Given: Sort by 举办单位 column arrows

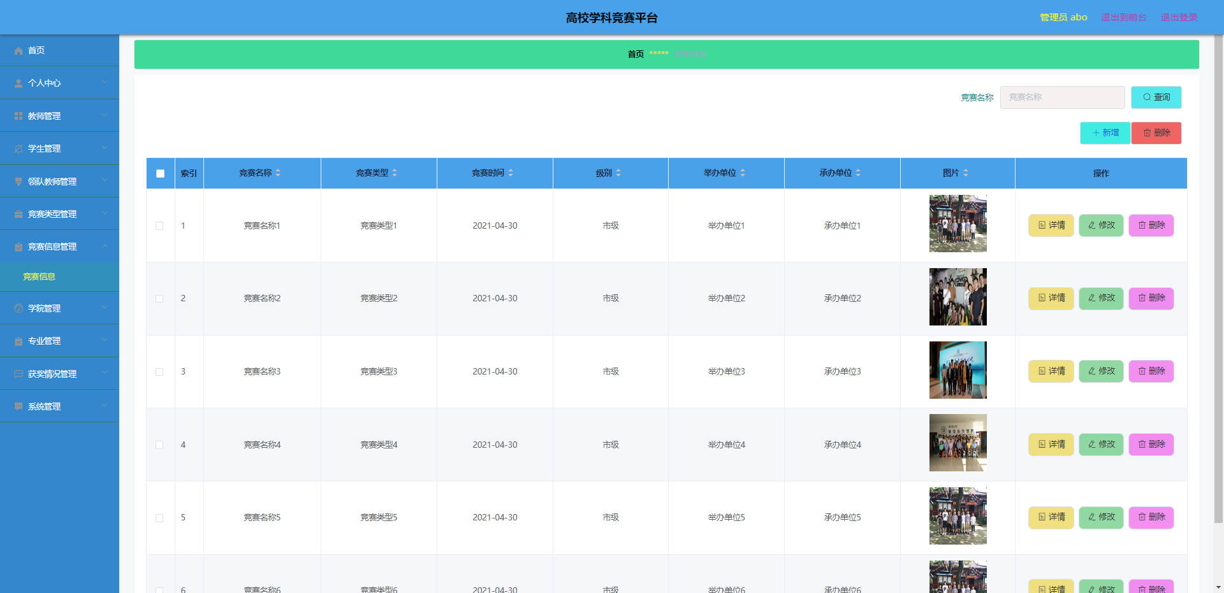Looking at the screenshot, I should tap(743, 173).
